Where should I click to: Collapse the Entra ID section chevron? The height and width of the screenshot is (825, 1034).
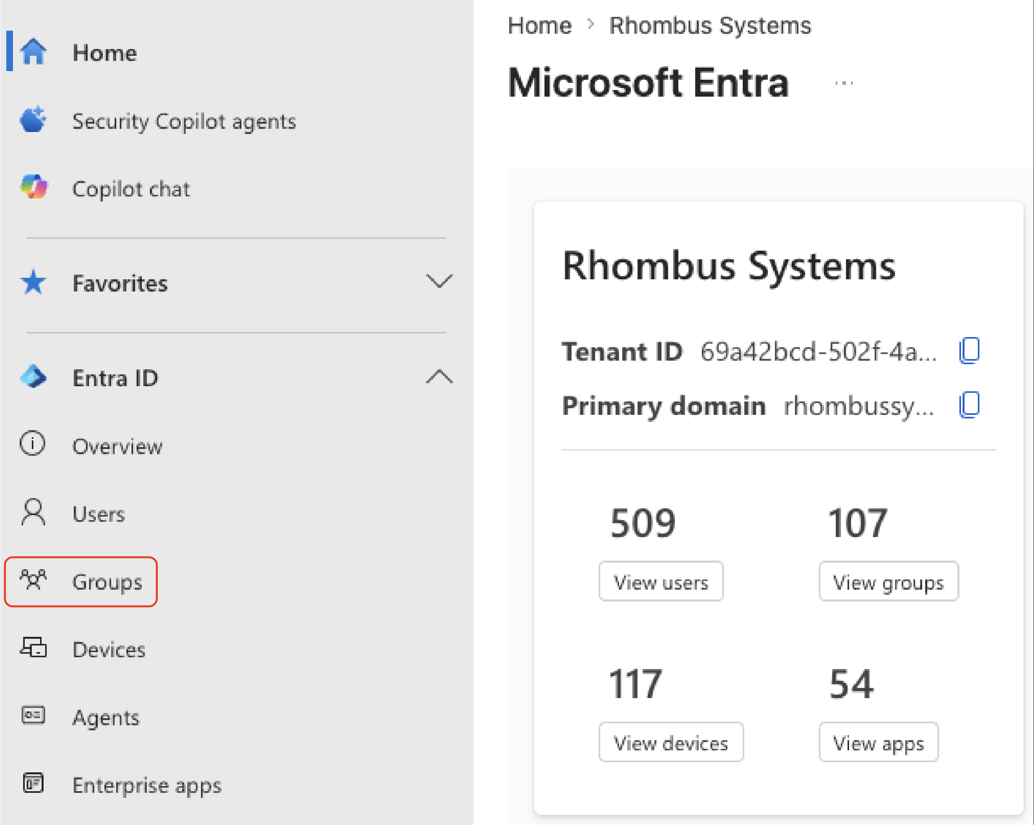tap(439, 377)
